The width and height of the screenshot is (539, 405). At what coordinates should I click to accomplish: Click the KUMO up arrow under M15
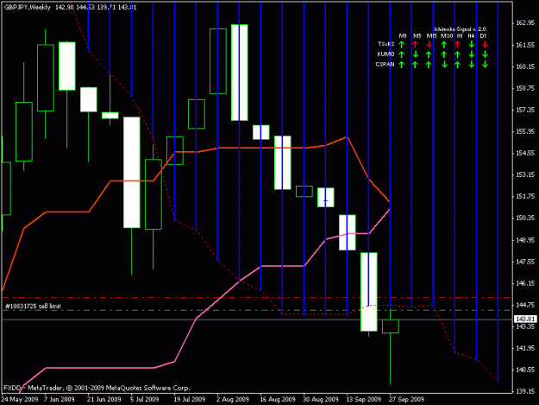(429, 54)
